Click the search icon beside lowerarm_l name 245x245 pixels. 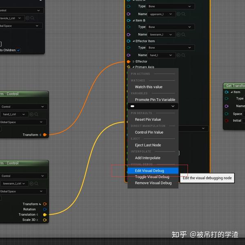[183, 35]
